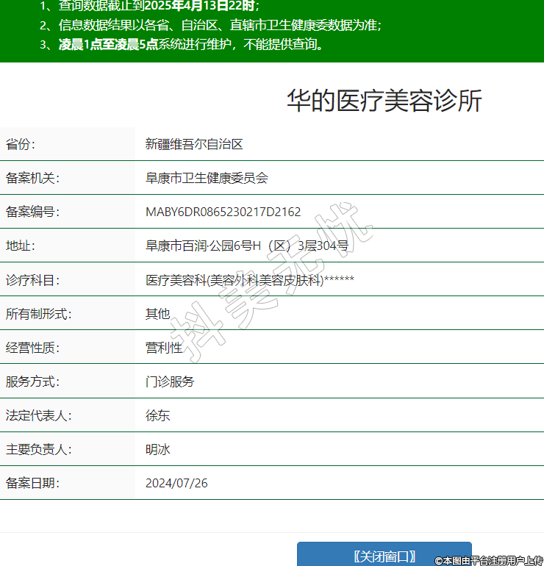Click the record date 2024/07/26

click(x=176, y=483)
